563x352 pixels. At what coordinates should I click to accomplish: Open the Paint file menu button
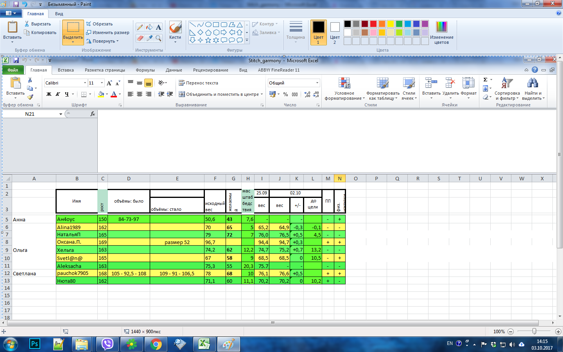[11, 13]
